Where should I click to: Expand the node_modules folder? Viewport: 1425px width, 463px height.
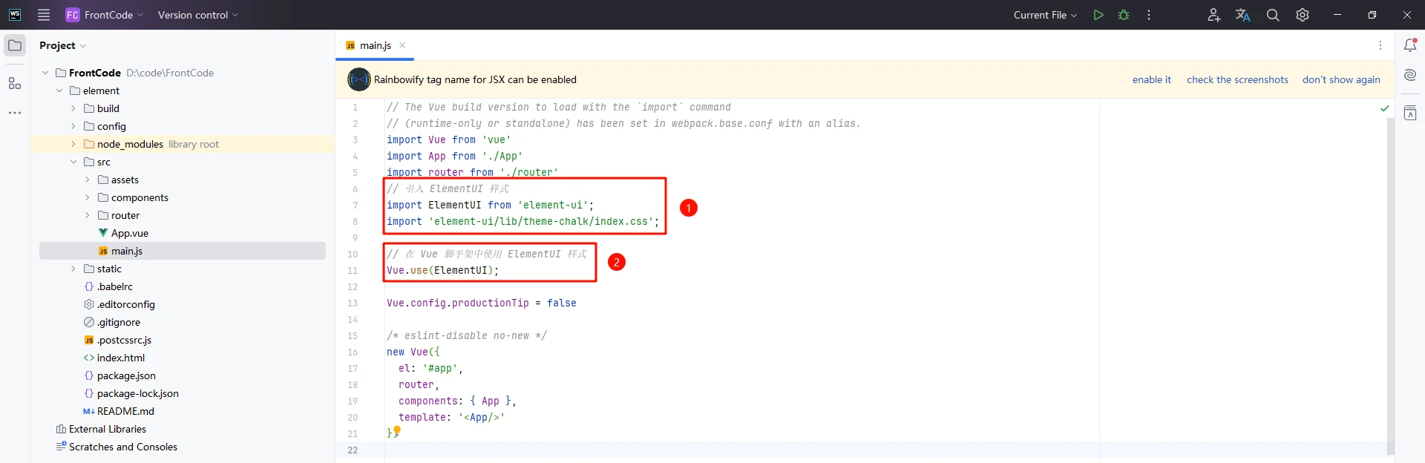tap(73, 144)
